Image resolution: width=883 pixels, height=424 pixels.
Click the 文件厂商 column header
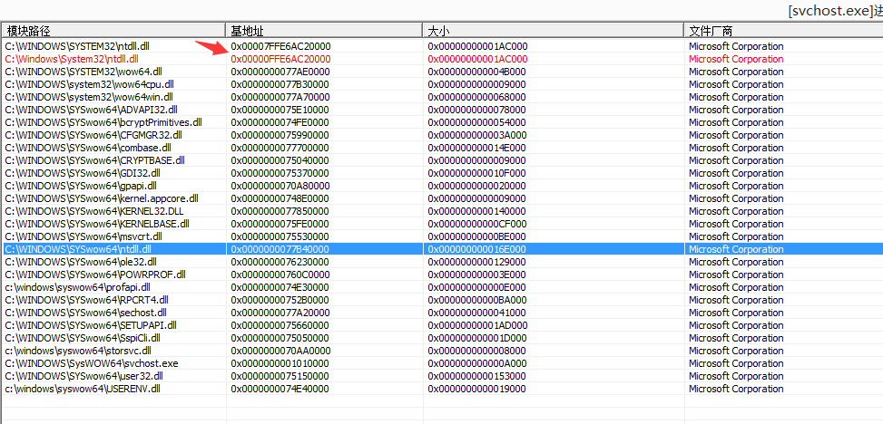click(783, 31)
